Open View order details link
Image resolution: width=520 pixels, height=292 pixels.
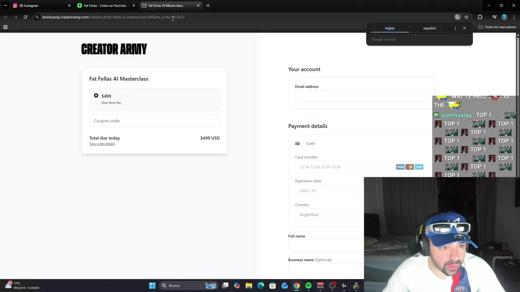(x=102, y=144)
